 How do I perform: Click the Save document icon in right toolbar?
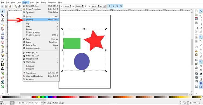[x=197, y=19]
